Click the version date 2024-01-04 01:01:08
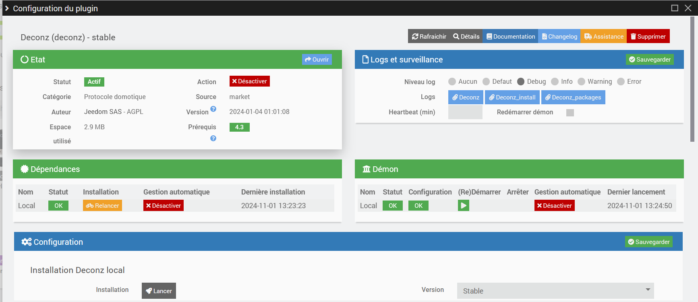 [x=259, y=112]
